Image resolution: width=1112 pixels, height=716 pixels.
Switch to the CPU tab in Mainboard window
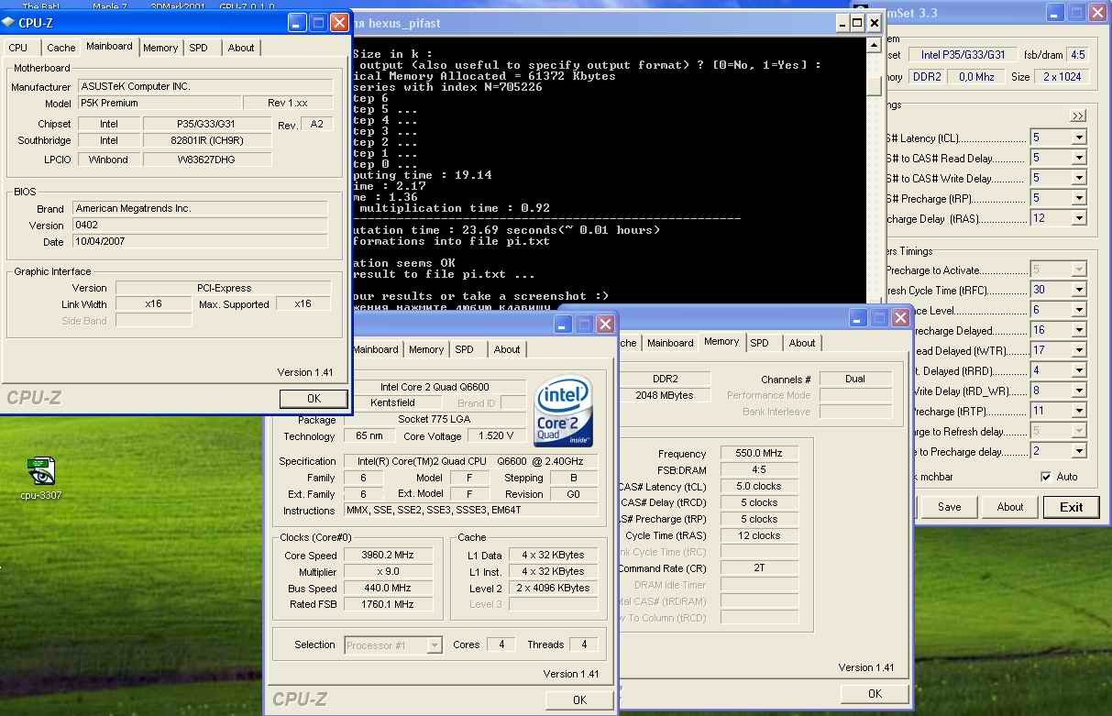point(18,48)
